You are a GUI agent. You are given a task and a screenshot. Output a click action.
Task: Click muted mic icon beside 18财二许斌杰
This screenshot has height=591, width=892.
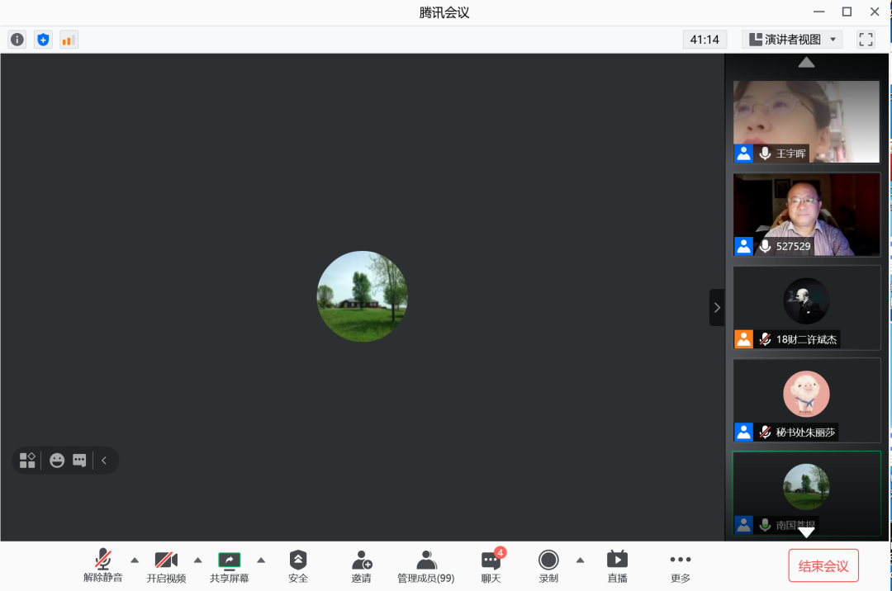pyautogui.click(x=765, y=339)
